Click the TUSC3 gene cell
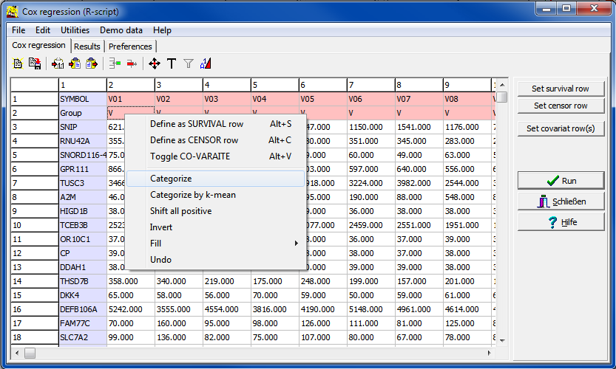This screenshot has width=616, height=369. click(83, 183)
